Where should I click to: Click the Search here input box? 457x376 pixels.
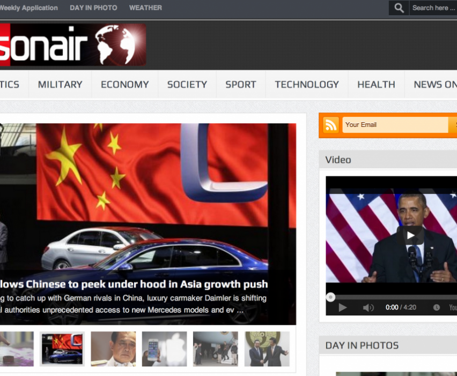(433, 8)
